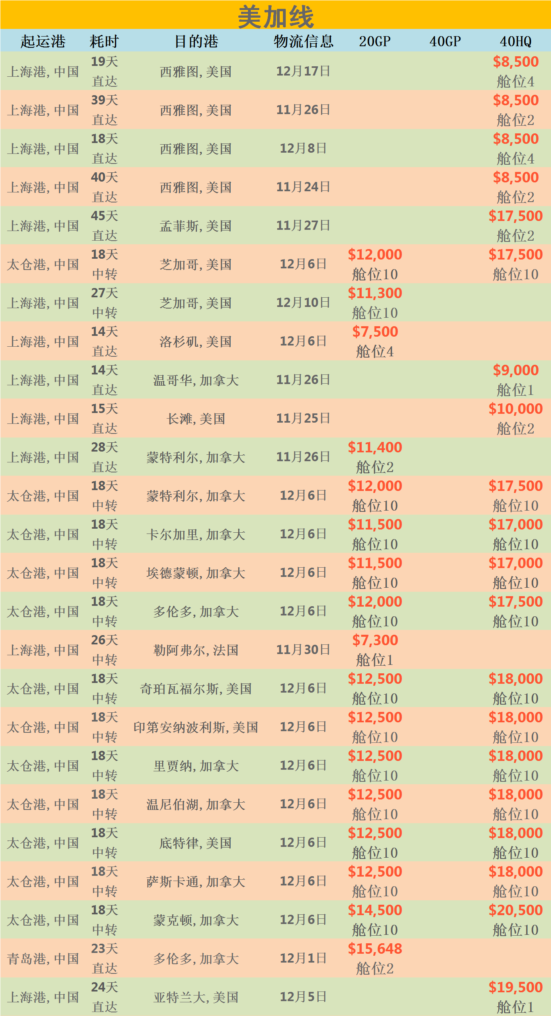This screenshot has width=551, height=1016.
Task: Click the 物流信息 column header
Action: point(303,41)
